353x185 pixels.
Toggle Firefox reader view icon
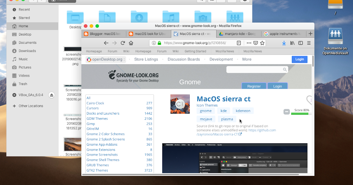click(x=239, y=43)
